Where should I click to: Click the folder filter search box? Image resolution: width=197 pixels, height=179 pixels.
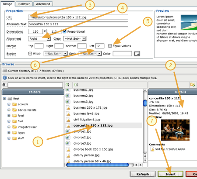click(35, 85)
